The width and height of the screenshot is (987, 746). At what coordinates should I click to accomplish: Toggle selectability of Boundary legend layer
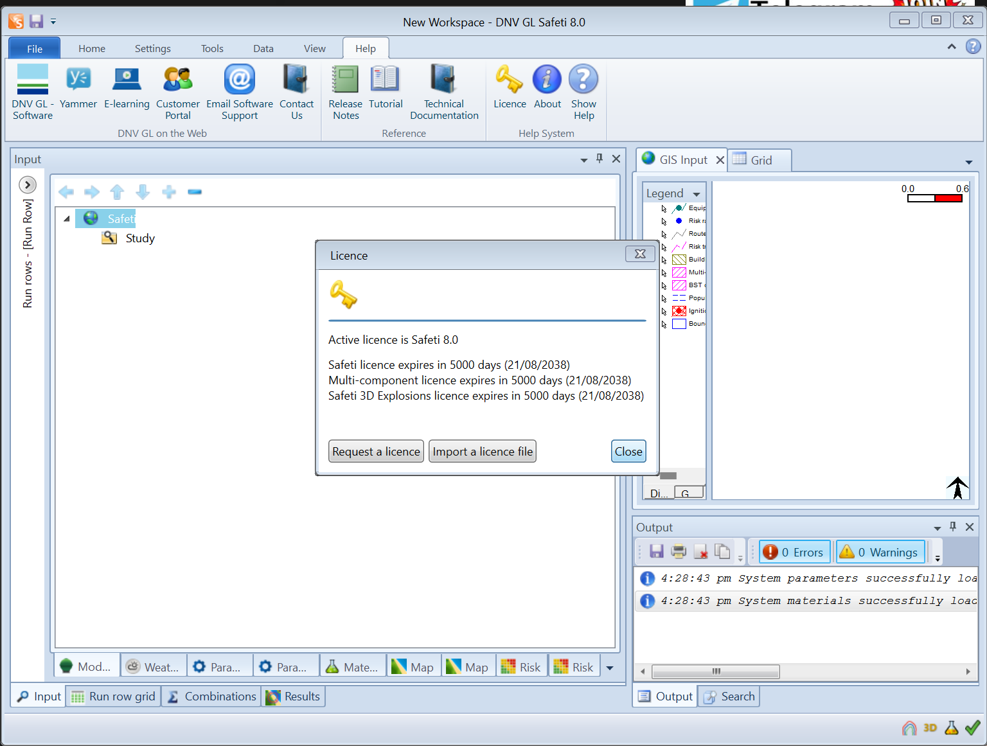click(664, 324)
